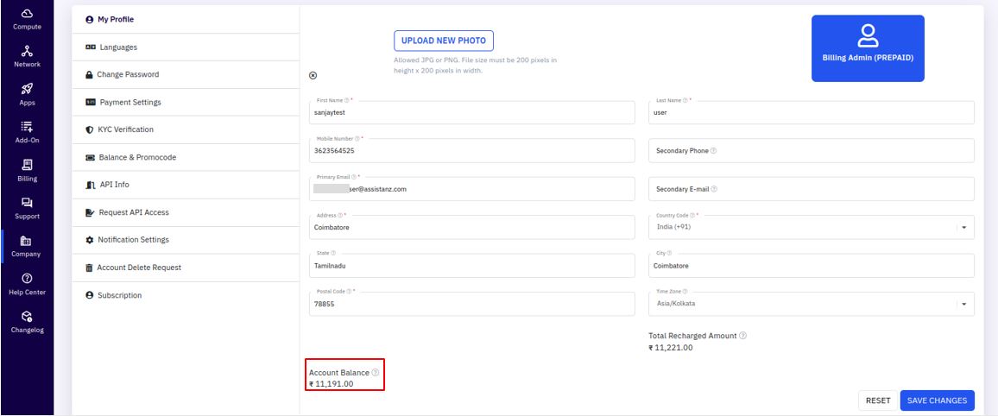Click the Last Name help icon
This screenshot has height=416, width=998.
(685, 100)
